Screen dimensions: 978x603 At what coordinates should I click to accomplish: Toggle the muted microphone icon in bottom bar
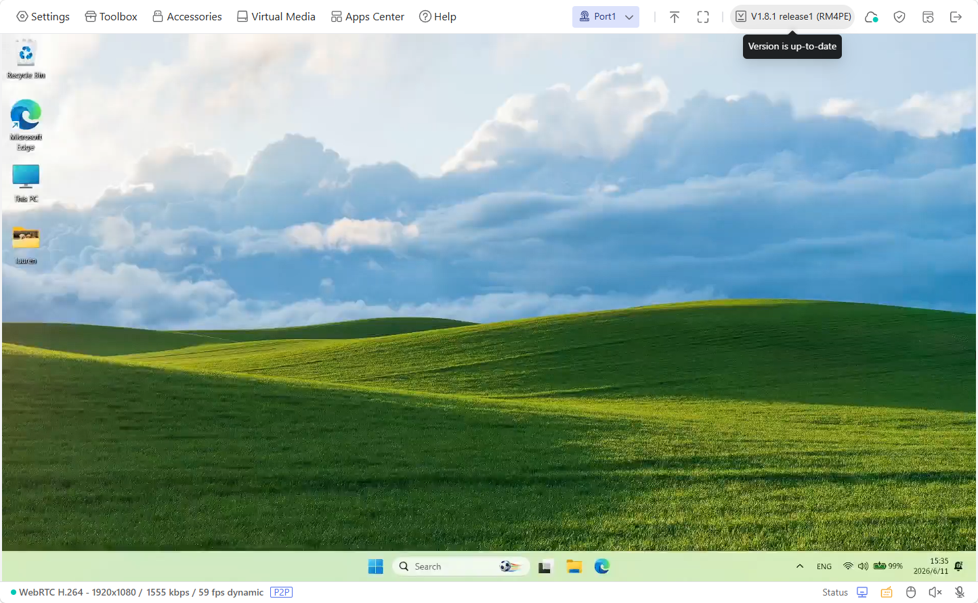[960, 592]
